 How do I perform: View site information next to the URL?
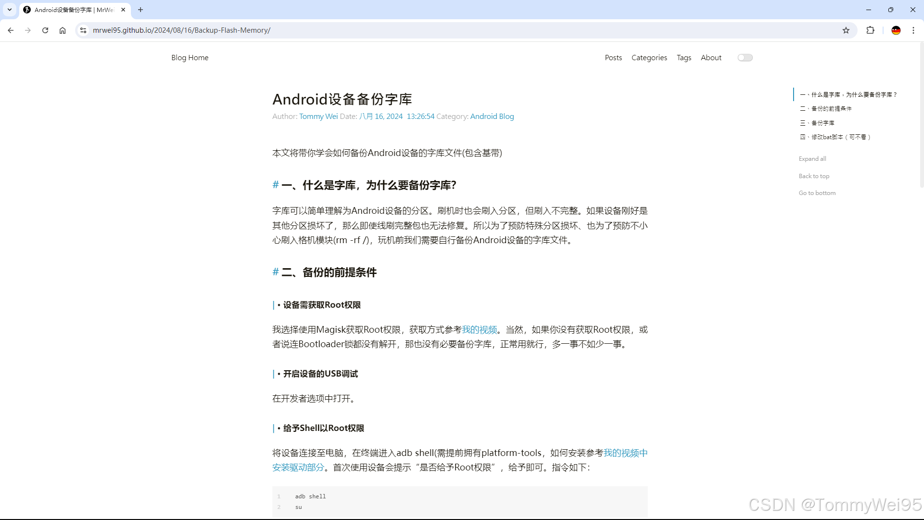[x=83, y=30]
